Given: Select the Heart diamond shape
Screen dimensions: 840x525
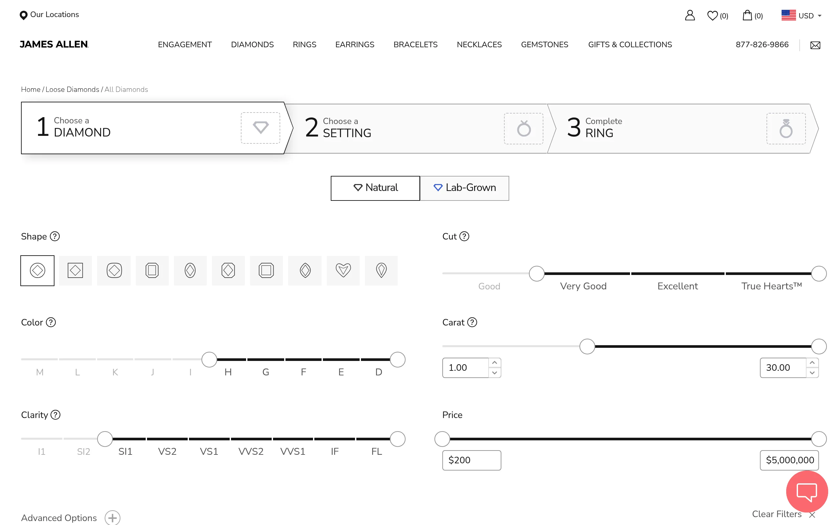Looking at the screenshot, I should pos(343,270).
